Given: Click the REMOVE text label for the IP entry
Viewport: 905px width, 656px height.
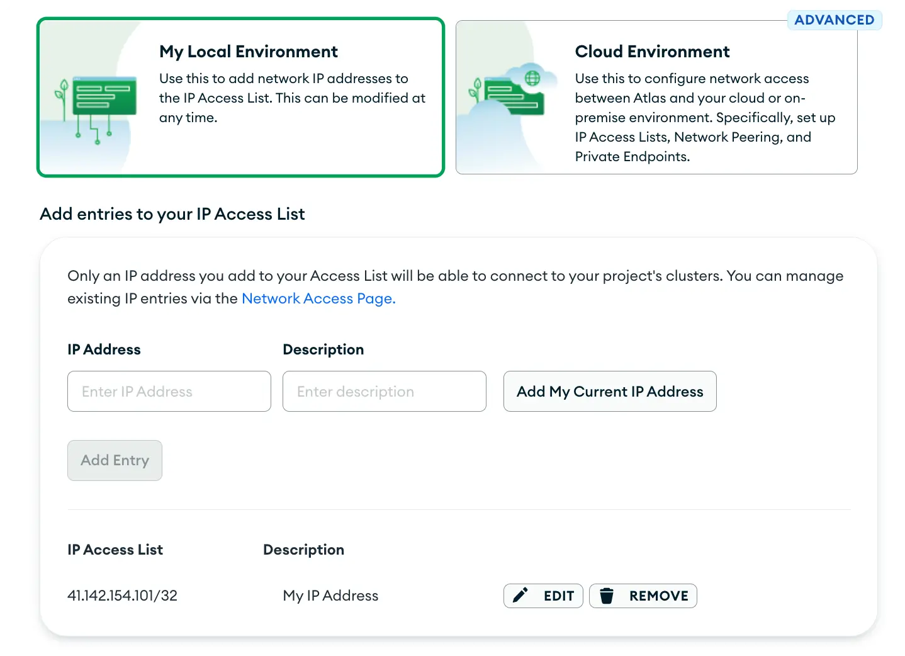Looking at the screenshot, I should [x=658, y=596].
